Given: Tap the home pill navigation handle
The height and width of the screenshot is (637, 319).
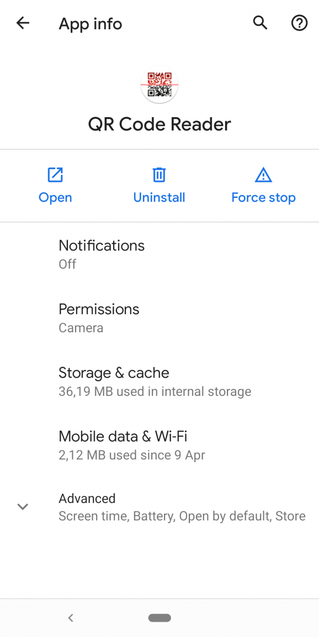Looking at the screenshot, I should coord(159,618).
